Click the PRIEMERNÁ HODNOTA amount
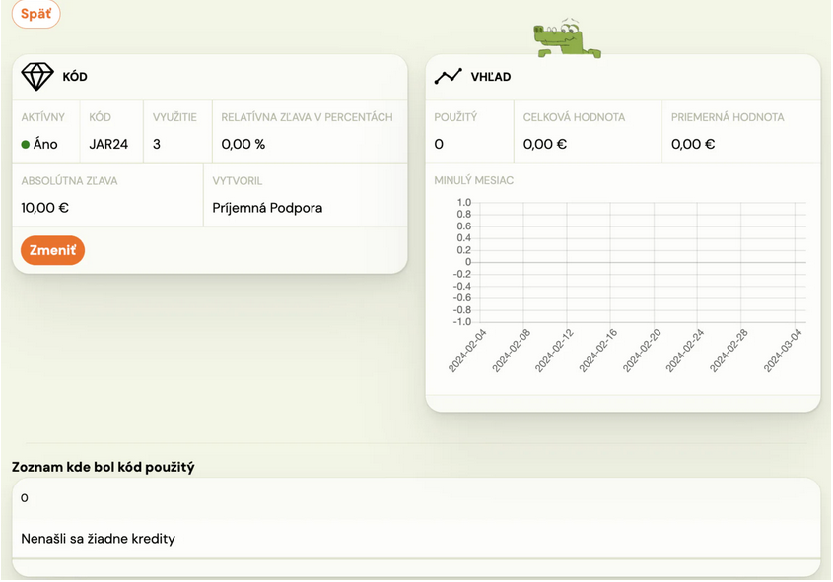 [x=693, y=145]
